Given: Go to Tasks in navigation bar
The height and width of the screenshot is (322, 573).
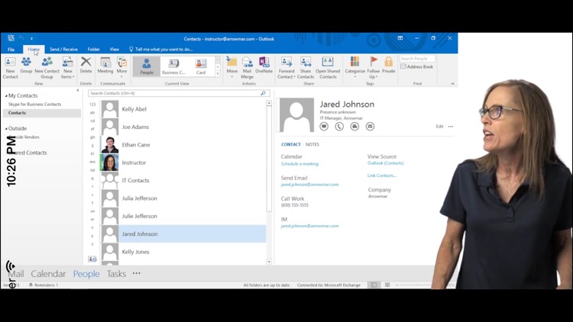Looking at the screenshot, I should click(116, 274).
